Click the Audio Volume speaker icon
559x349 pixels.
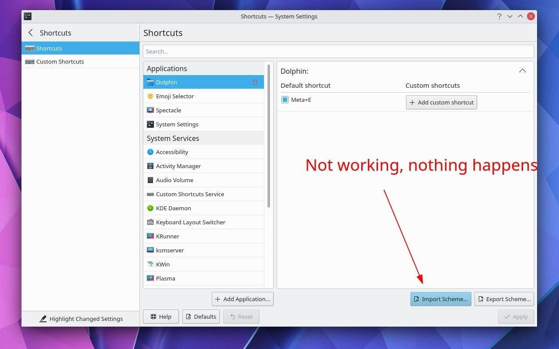pyautogui.click(x=150, y=180)
